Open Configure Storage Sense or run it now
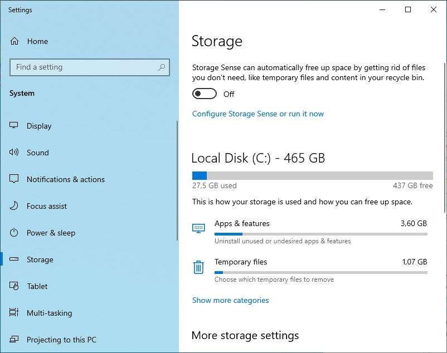This screenshot has width=447, height=353. [x=257, y=114]
